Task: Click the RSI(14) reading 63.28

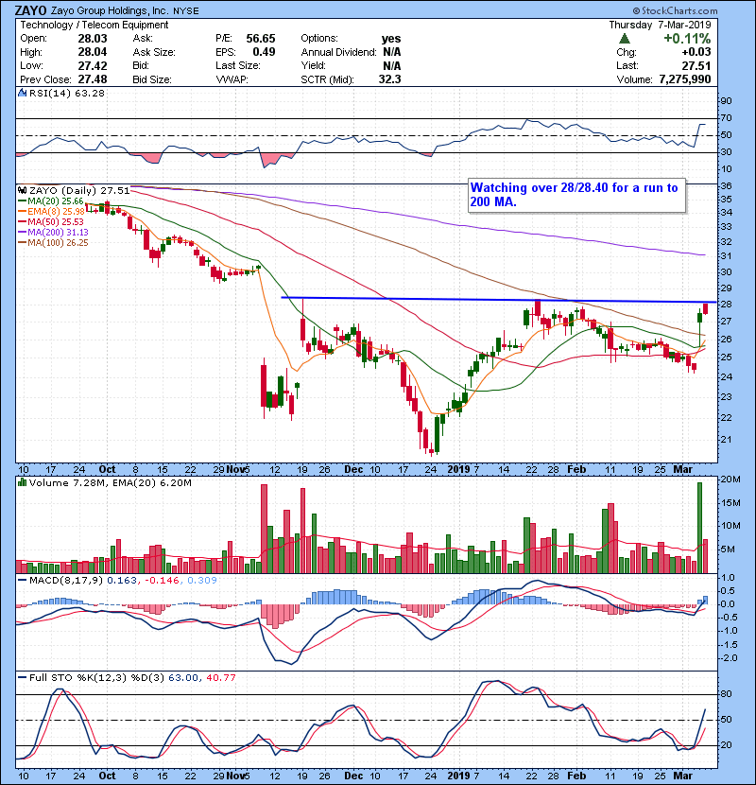Action: [89, 93]
